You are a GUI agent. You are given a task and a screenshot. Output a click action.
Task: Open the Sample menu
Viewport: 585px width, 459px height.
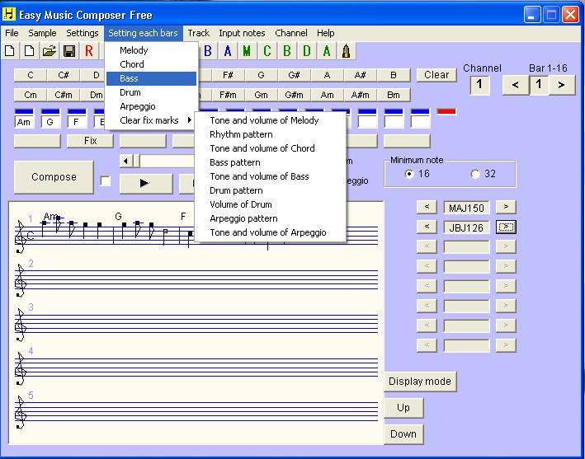point(42,33)
